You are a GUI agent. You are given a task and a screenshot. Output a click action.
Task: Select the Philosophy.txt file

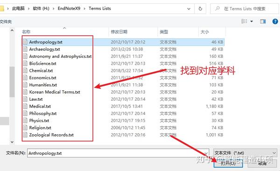point(43,113)
